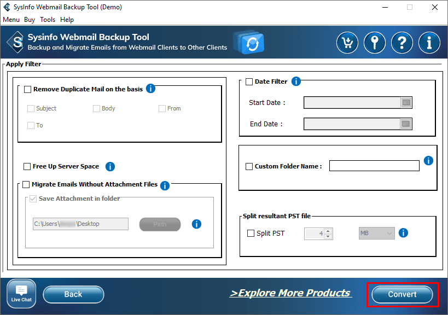This screenshot has height=315, width=448.
Task: Go Back to the previous step
Action: [x=73, y=294]
